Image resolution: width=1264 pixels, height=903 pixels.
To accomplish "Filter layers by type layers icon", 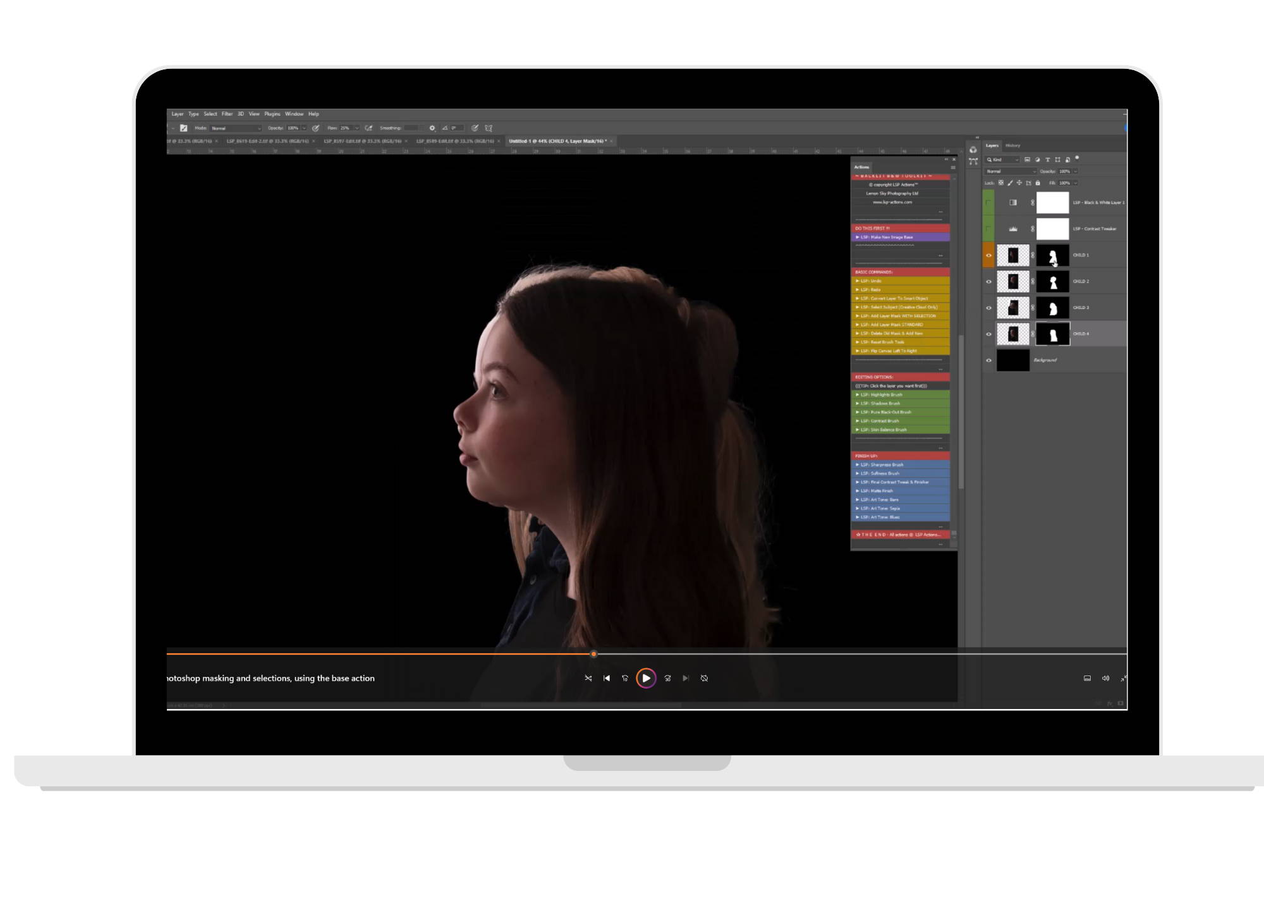I will click(x=1047, y=160).
